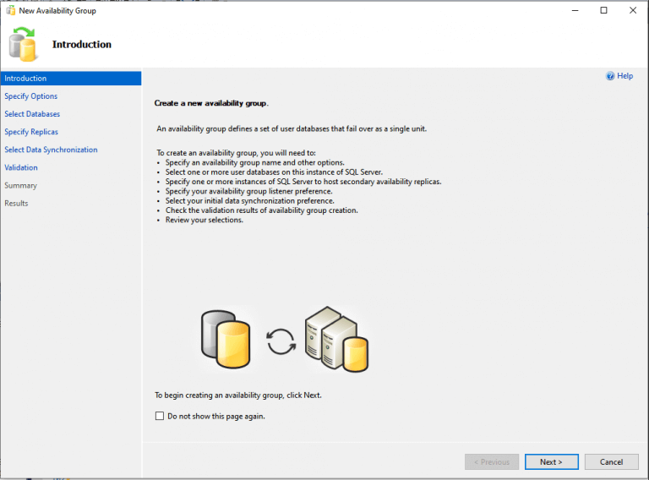This screenshot has width=649, height=480.
Task: Open the Specify Replicas step
Action: pos(31,132)
